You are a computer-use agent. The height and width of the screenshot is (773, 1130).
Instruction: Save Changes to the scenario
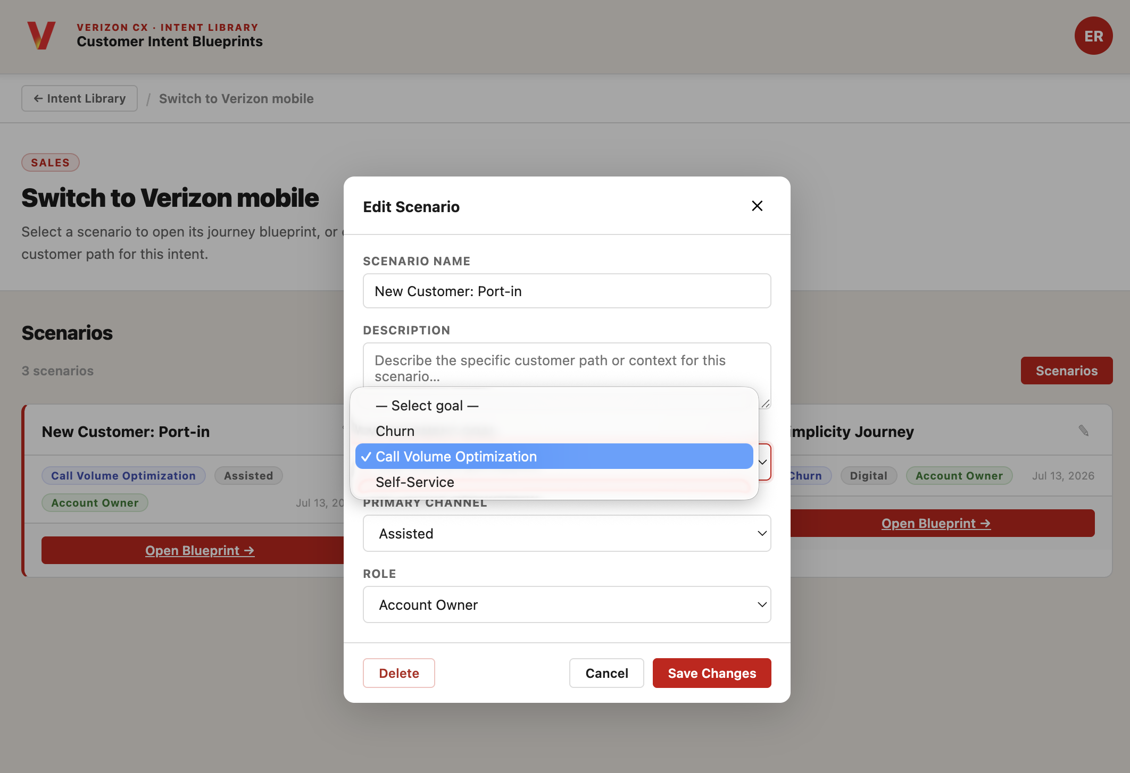712,673
